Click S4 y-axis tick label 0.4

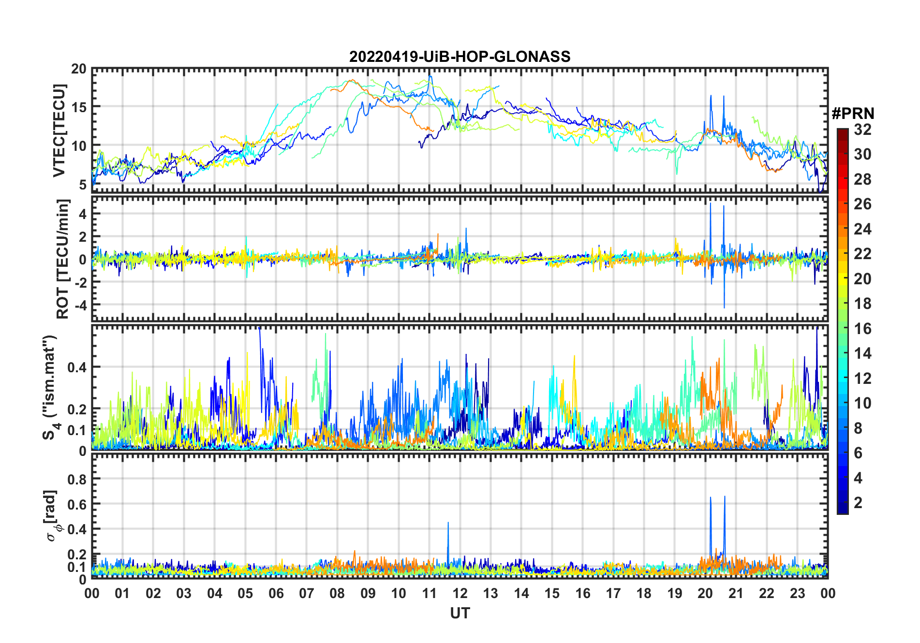click(77, 367)
